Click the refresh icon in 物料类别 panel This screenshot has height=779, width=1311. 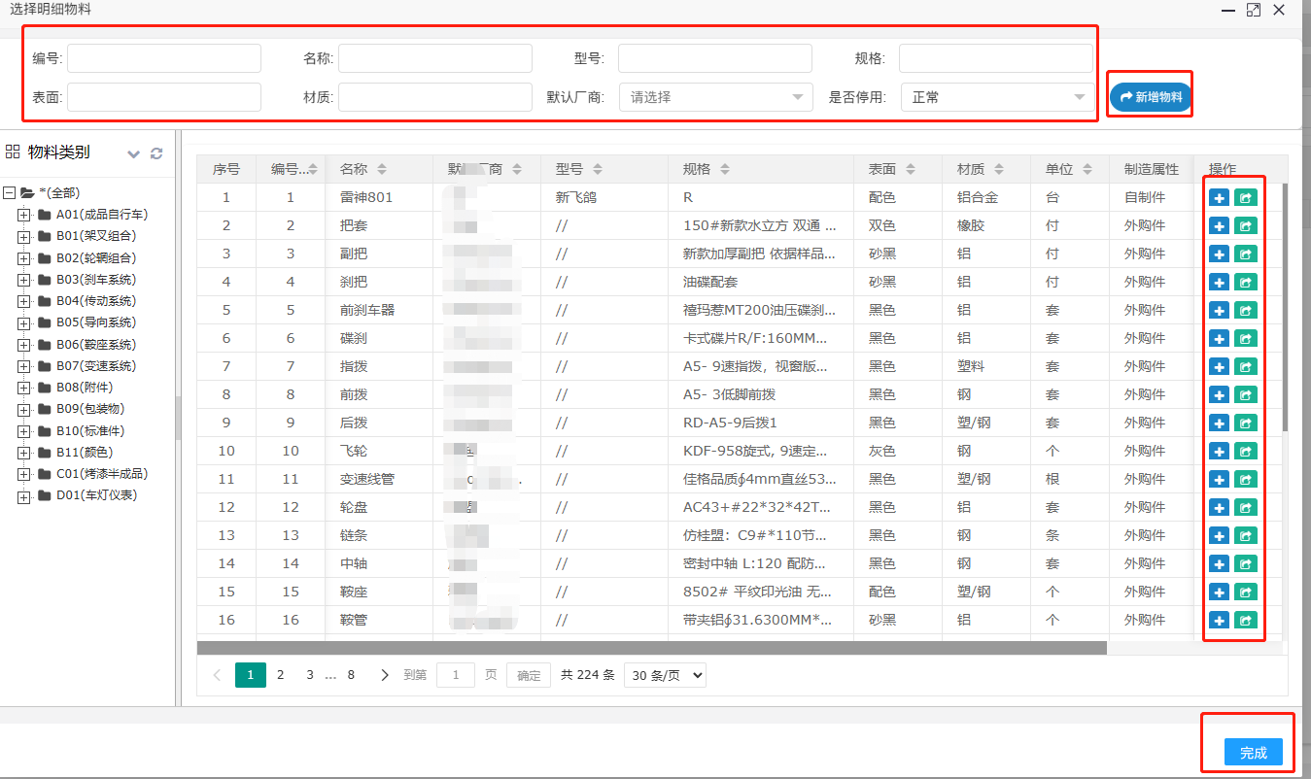(x=156, y=153)
